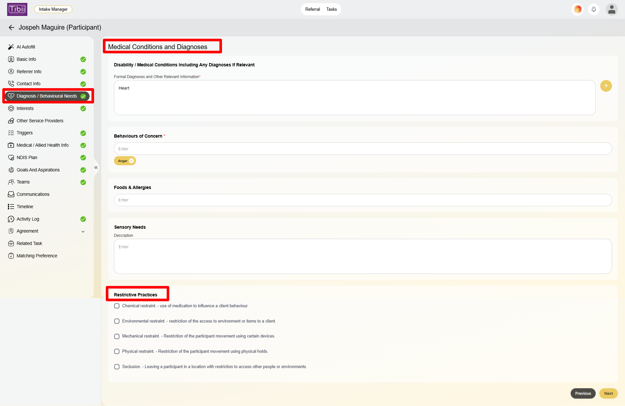Click the Previous button

pyautogui.click(x=583, y=393)
